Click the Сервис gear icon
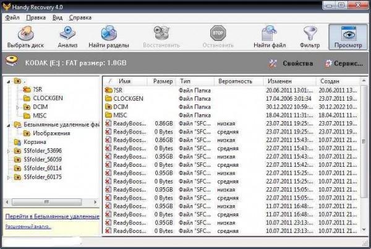Image resolution: width=371 pixels, height=249 pixels. coord(328,64)
